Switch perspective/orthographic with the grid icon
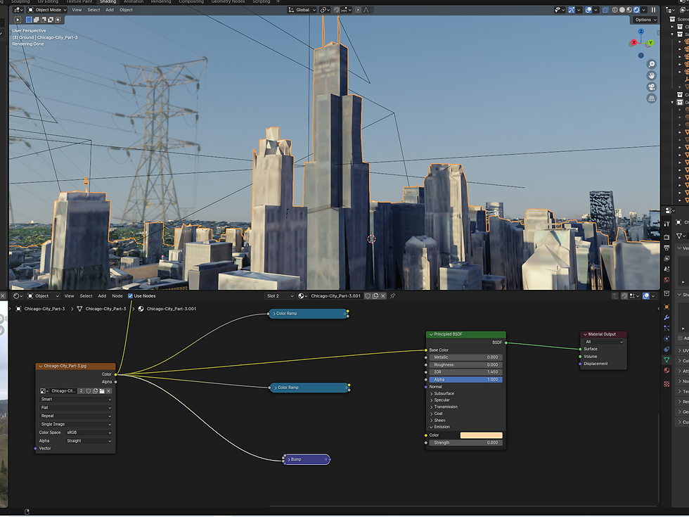Viewport: 689px width, 517px height. pos(652,98)
